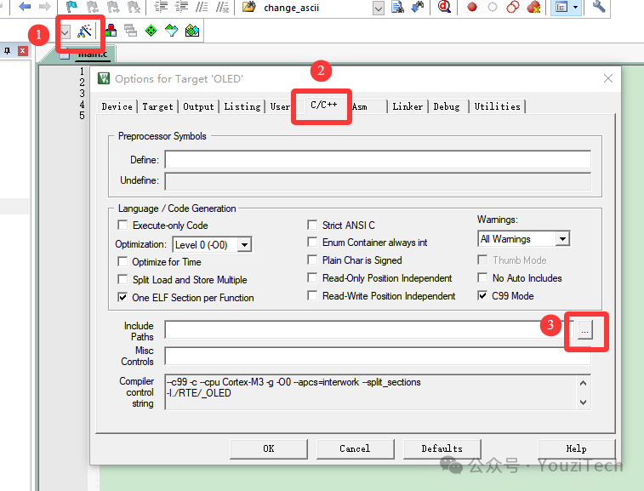Viewport: 644px width, 491px height.
Task: Enable Optimize for Time checkbox
Action: pos(123,262)
